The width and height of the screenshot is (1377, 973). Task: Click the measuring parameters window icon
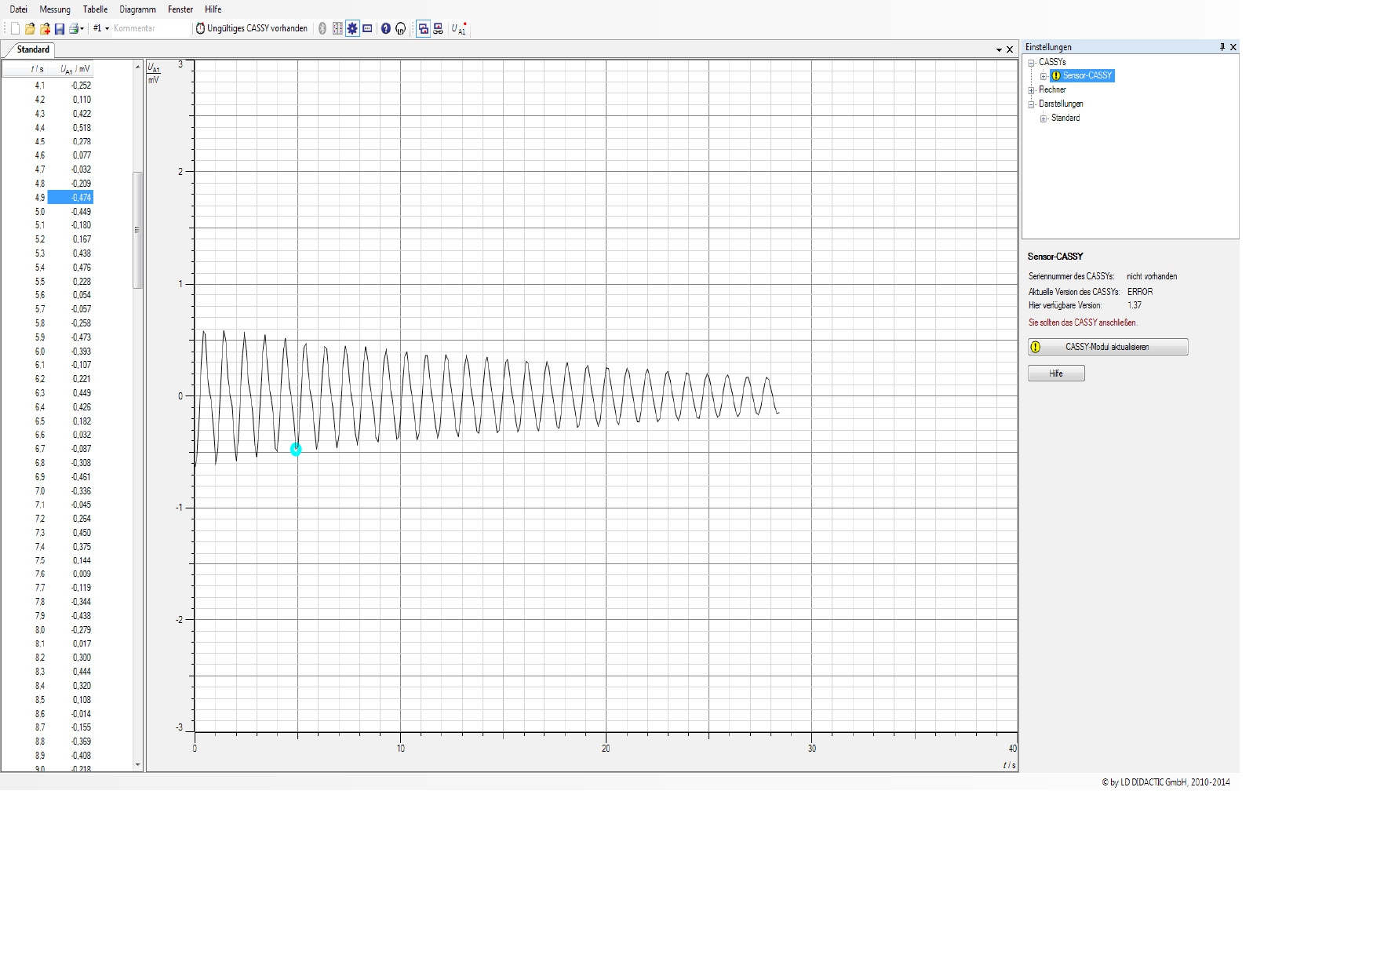click(x=367, y=28)
